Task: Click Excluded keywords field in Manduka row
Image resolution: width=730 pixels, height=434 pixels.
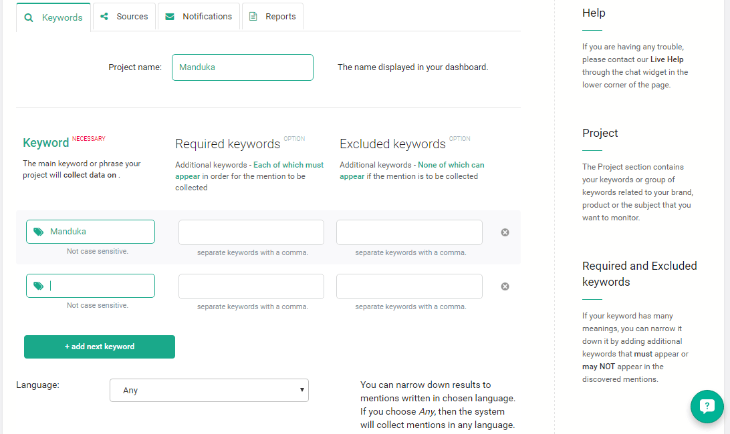Action: 409,232
